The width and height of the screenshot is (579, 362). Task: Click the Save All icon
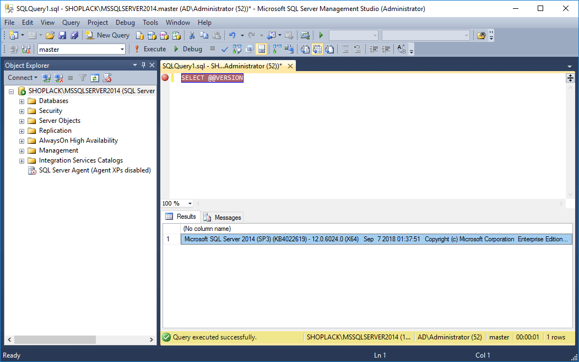74,35
